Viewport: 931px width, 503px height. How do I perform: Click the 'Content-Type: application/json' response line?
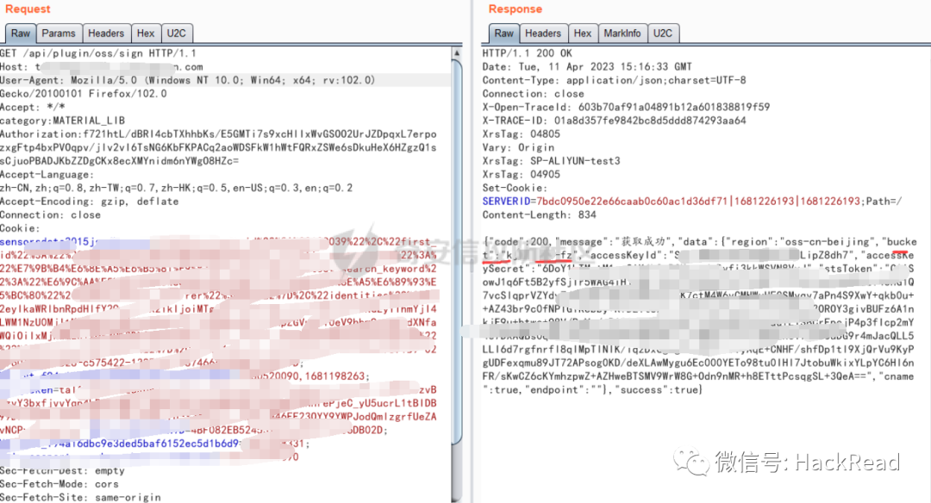pyautogui.click(x=614, y=80)
